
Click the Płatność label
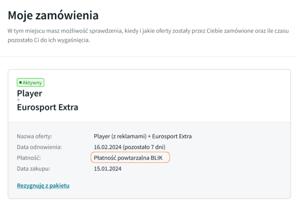point(29,158)
